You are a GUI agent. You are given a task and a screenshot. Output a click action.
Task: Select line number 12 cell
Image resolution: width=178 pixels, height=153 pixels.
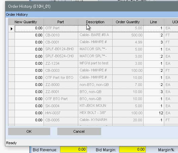pyautogui.click(x=154, y=114)
